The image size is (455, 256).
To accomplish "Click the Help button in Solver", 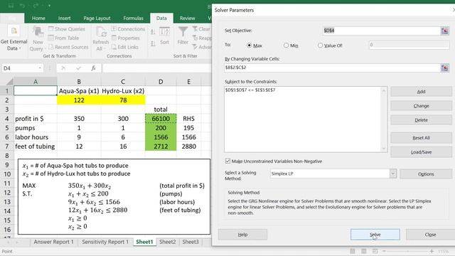I will coord(242,235).
